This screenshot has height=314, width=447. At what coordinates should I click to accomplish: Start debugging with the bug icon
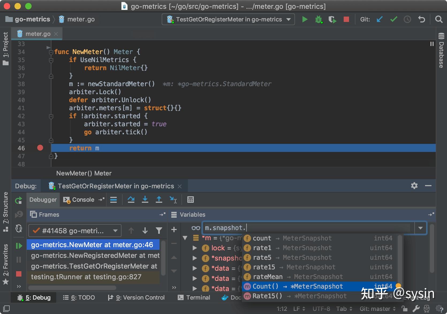click(x=319, y=19)
